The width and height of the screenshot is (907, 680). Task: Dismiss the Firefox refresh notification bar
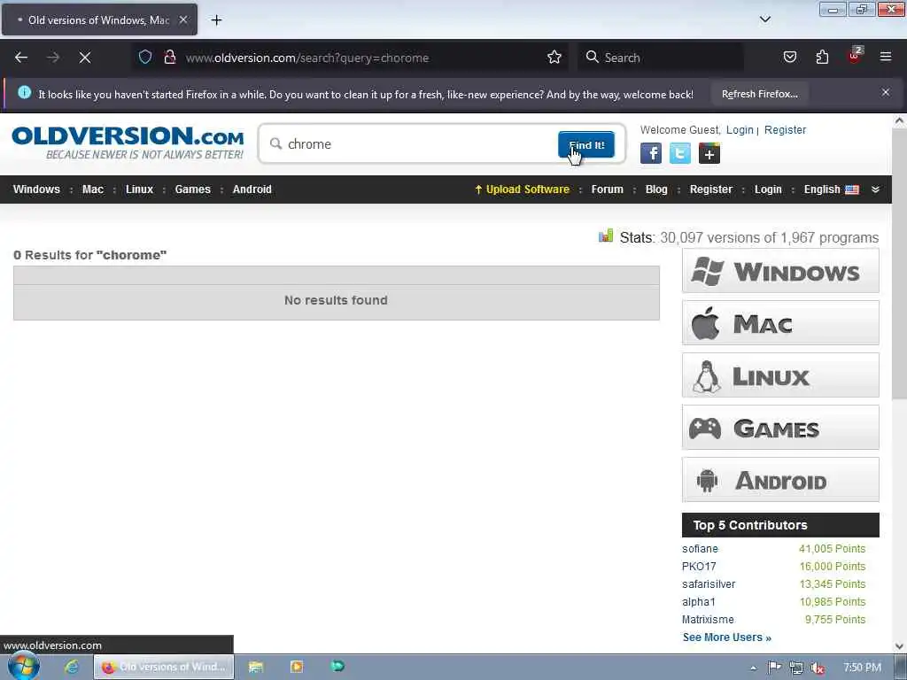pos(886,92)
